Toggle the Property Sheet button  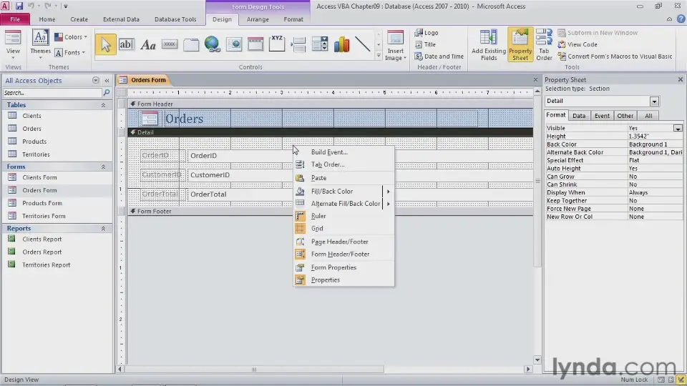(x=520, y=45)
